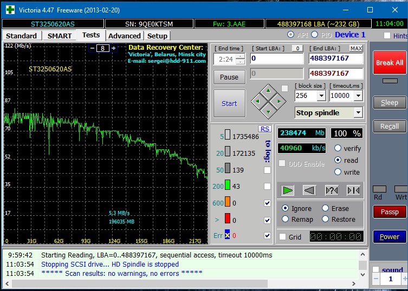
Task: Click the RS reset statistics button
Action: (265, 129)
